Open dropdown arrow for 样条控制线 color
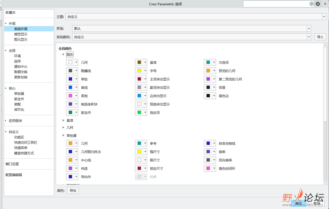The image size is (329, 209). [x=214, y=143]
